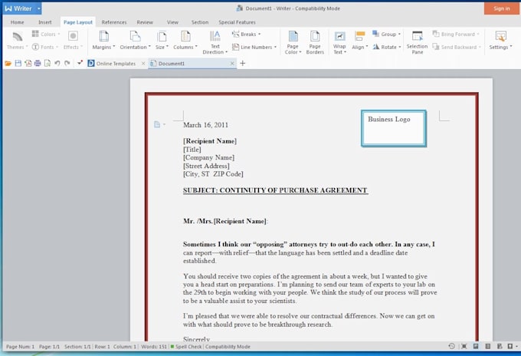This screenshot has width=521, height=356.
Task: Select the Page Layout tab
Action: pos(78,22)
